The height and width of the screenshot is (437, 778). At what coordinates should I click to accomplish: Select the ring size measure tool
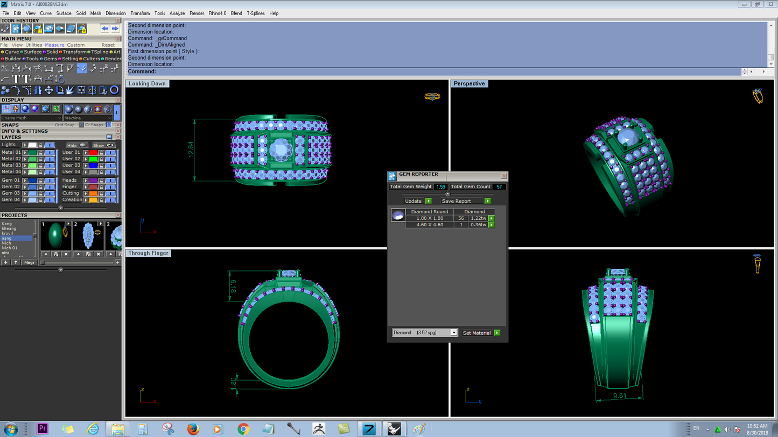(59, 80)
